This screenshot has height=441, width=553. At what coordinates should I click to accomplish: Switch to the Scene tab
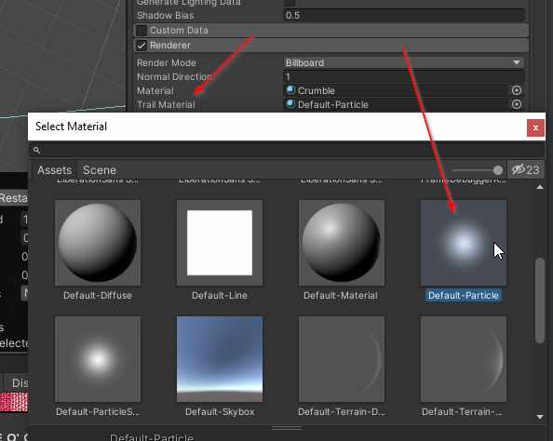(x=100, y=170)
